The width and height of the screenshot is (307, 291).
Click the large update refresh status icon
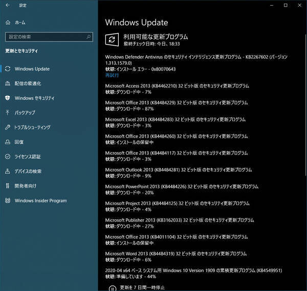point(112,39)
